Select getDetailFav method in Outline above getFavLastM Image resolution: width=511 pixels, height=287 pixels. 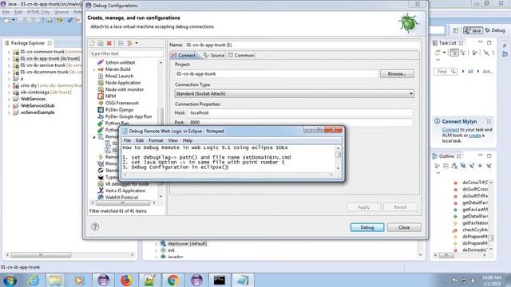pos(475,202)
